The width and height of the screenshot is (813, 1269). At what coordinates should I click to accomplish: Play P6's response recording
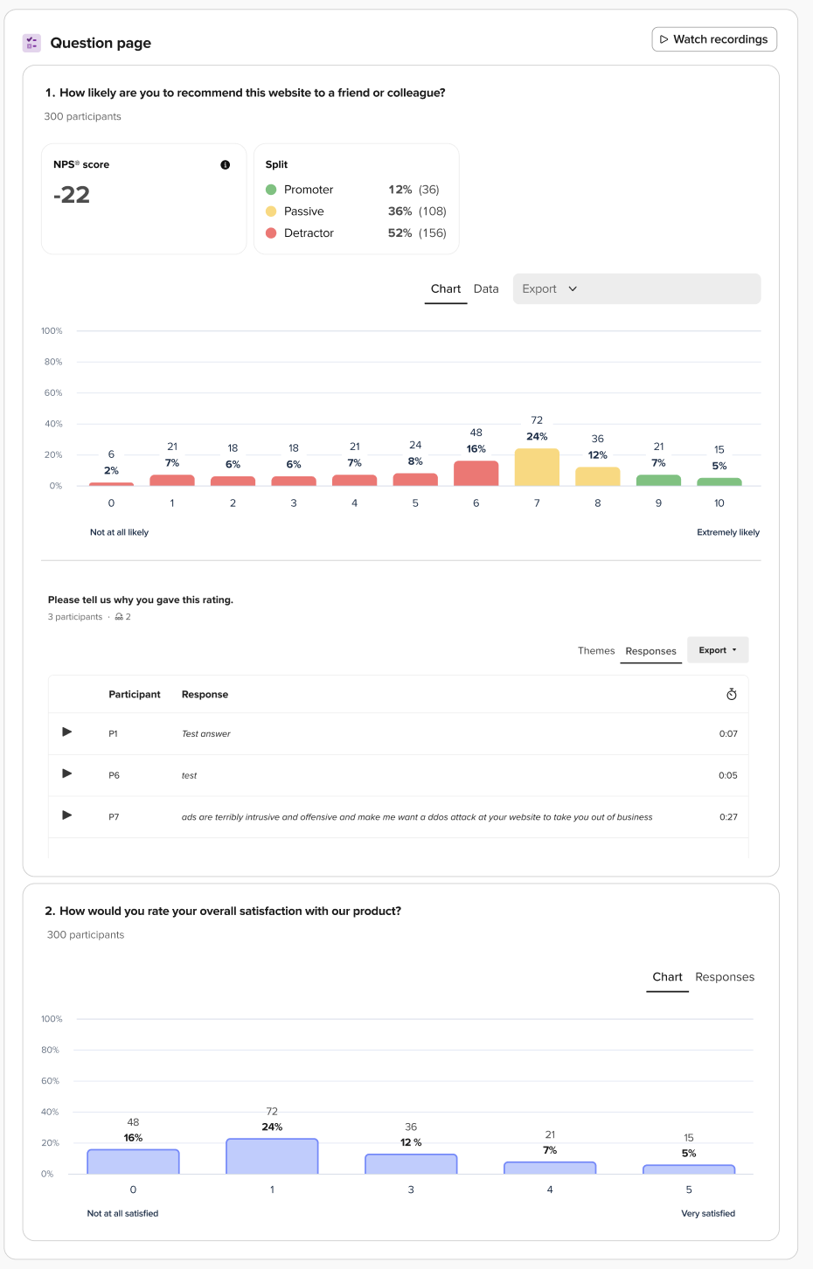[x=66, y=774]
